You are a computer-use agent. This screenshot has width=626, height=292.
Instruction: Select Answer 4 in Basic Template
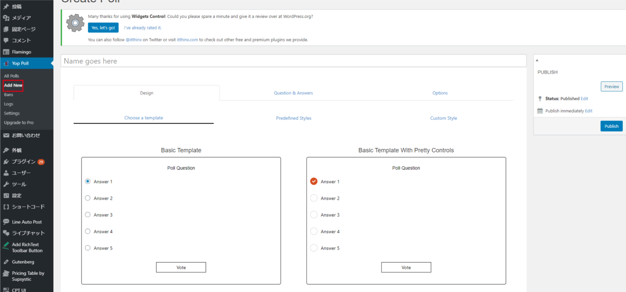point(88,231)
